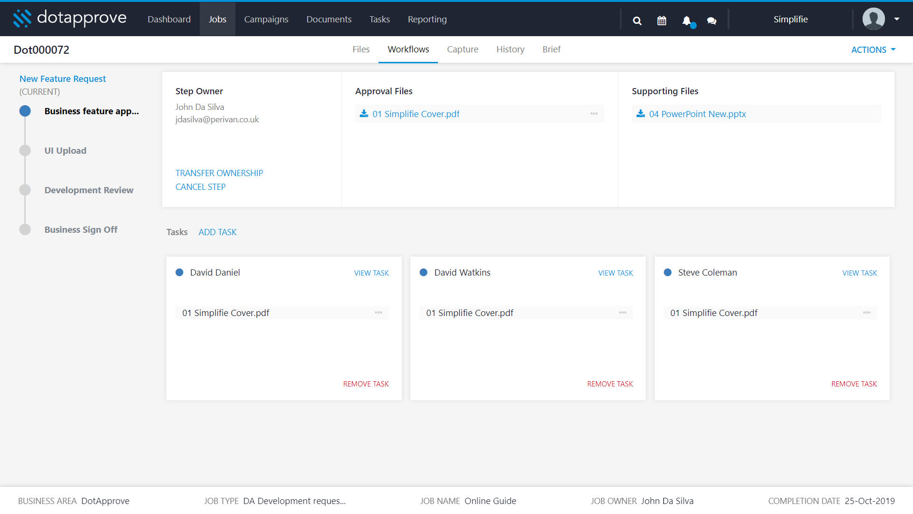Select UI Upload workflow step
This screenshot has width=913, height=514.
pos(65,151)
